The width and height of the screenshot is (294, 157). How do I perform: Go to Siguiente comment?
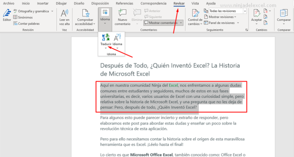coord(153,17)
